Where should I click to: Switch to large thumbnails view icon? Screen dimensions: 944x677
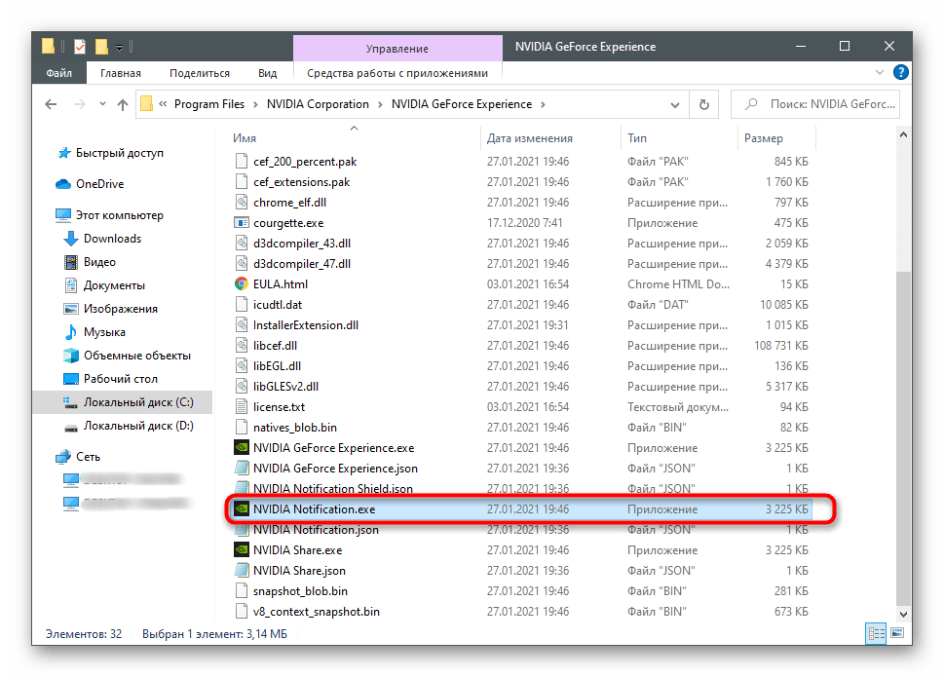pyautogui.click(x=897, y=633)
